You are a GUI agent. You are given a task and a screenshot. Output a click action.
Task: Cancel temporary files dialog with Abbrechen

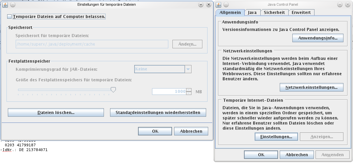click(191, 131)
